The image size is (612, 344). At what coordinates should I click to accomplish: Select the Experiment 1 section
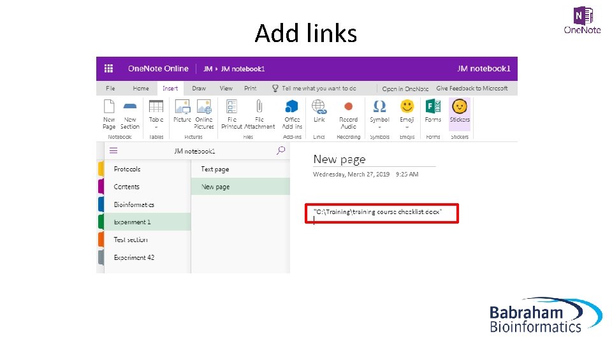click(147, 222)
